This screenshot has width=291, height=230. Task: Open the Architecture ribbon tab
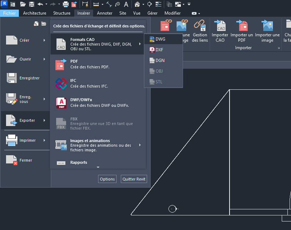click(34, 13)
